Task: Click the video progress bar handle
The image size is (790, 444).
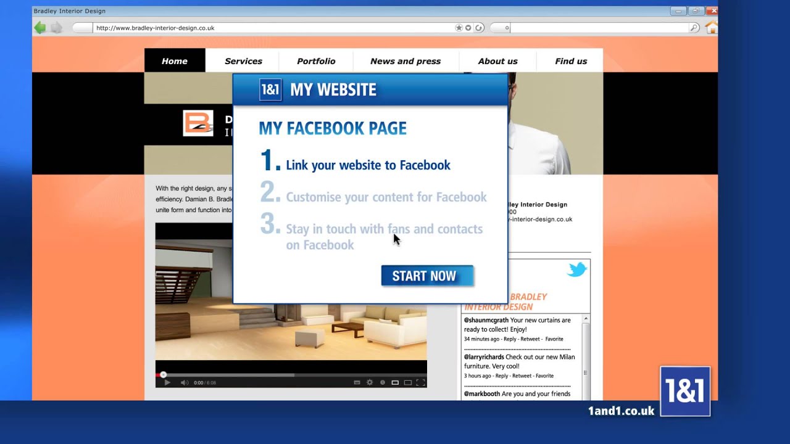Action: [x=163, y=374]
